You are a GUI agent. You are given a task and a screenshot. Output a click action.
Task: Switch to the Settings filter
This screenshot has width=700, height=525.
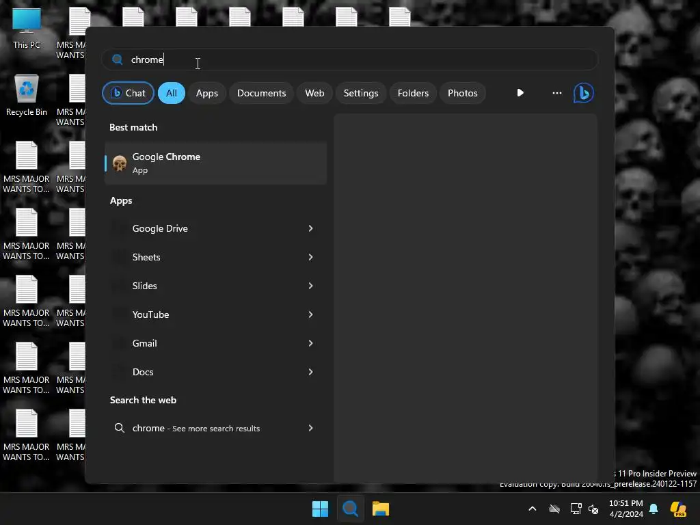coord(361,93)
